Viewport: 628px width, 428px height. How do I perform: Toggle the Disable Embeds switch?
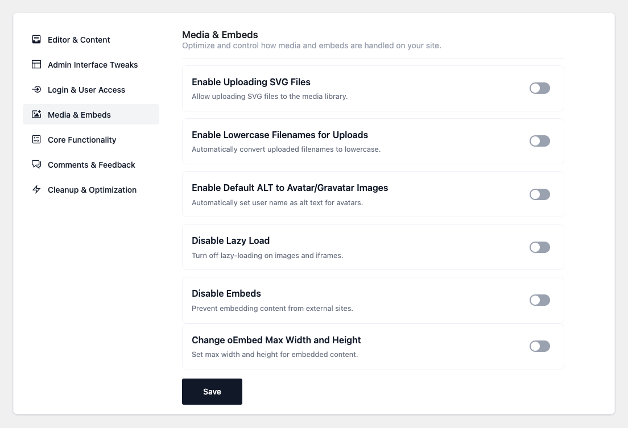tap(539, 300)
